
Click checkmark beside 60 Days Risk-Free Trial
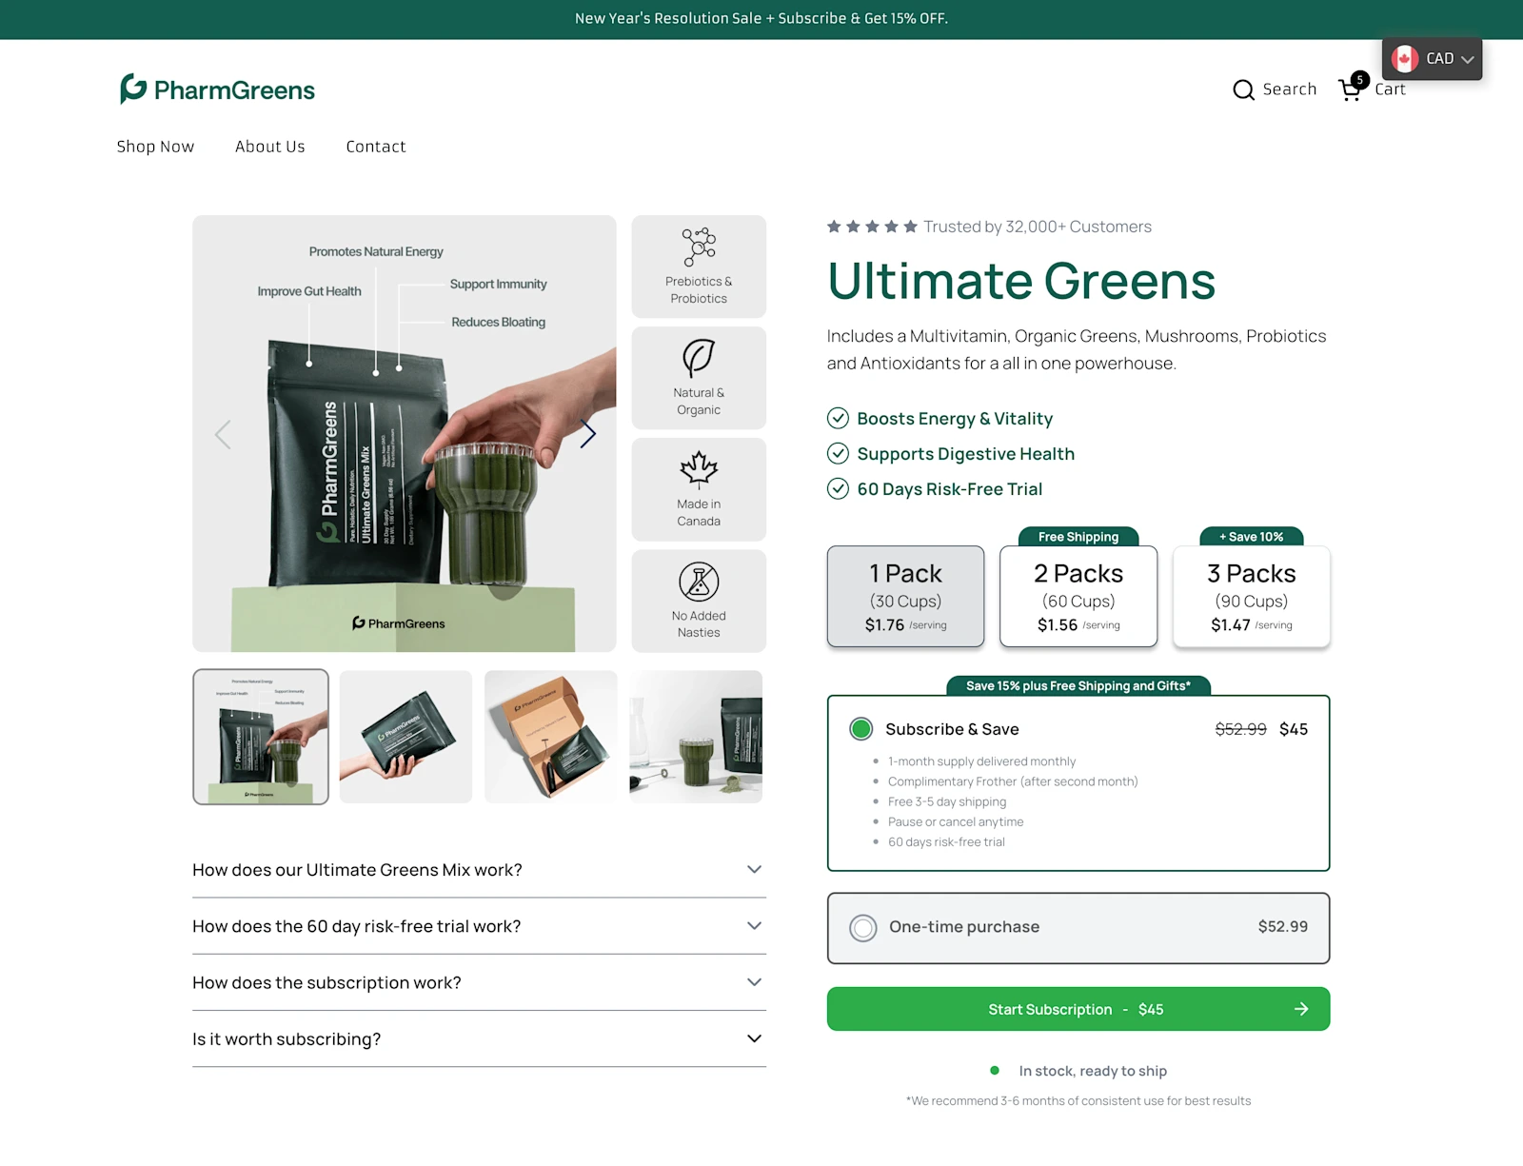coord(838,488)
